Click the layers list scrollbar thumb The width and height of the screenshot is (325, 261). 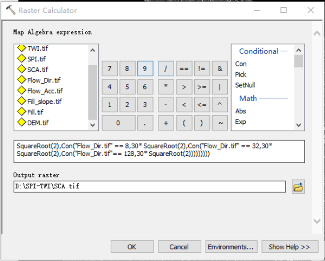pos(93,93)
